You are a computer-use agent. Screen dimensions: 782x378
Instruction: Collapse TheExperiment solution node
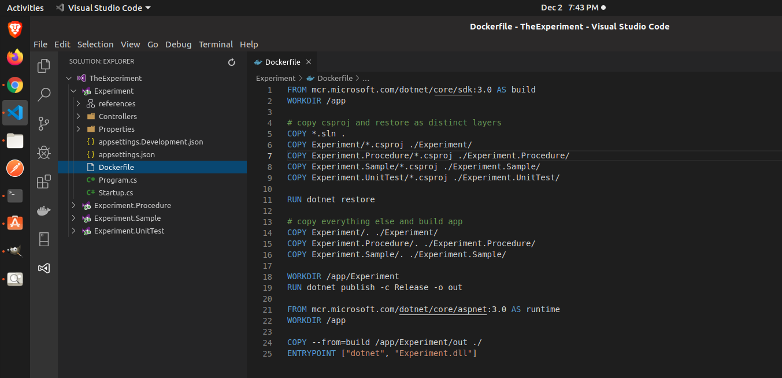[69, 78]
